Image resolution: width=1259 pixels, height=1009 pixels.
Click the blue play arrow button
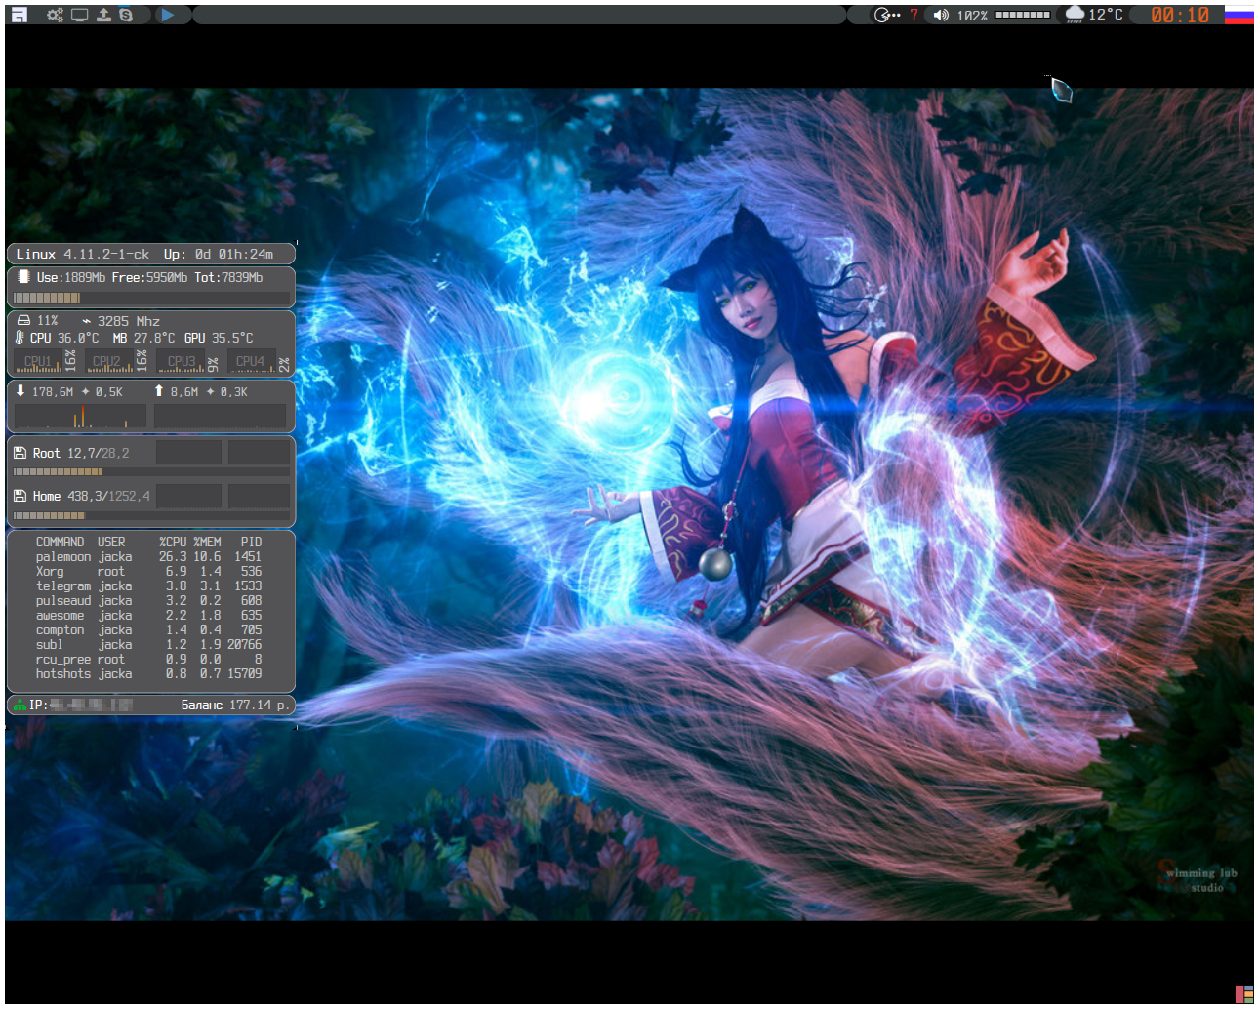(168, 15)
